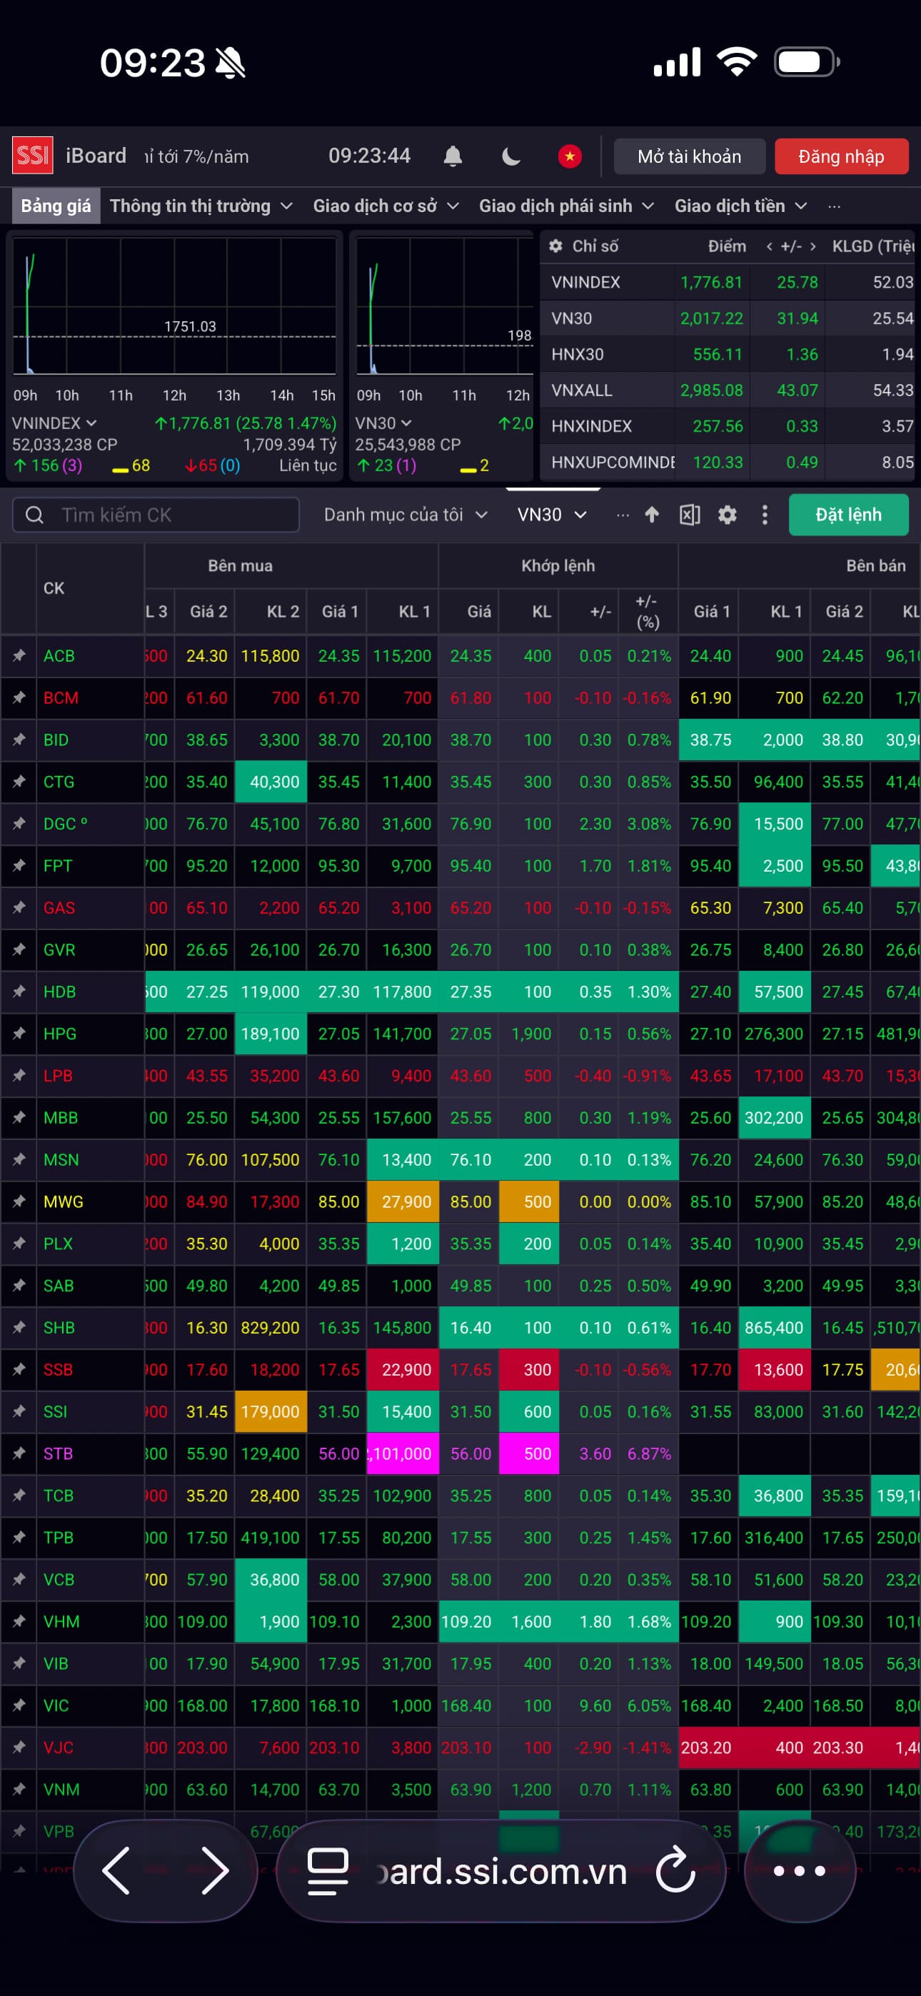Open notifications bell icon
This screenshot has height=1996, width=921.
coord(453,156)
